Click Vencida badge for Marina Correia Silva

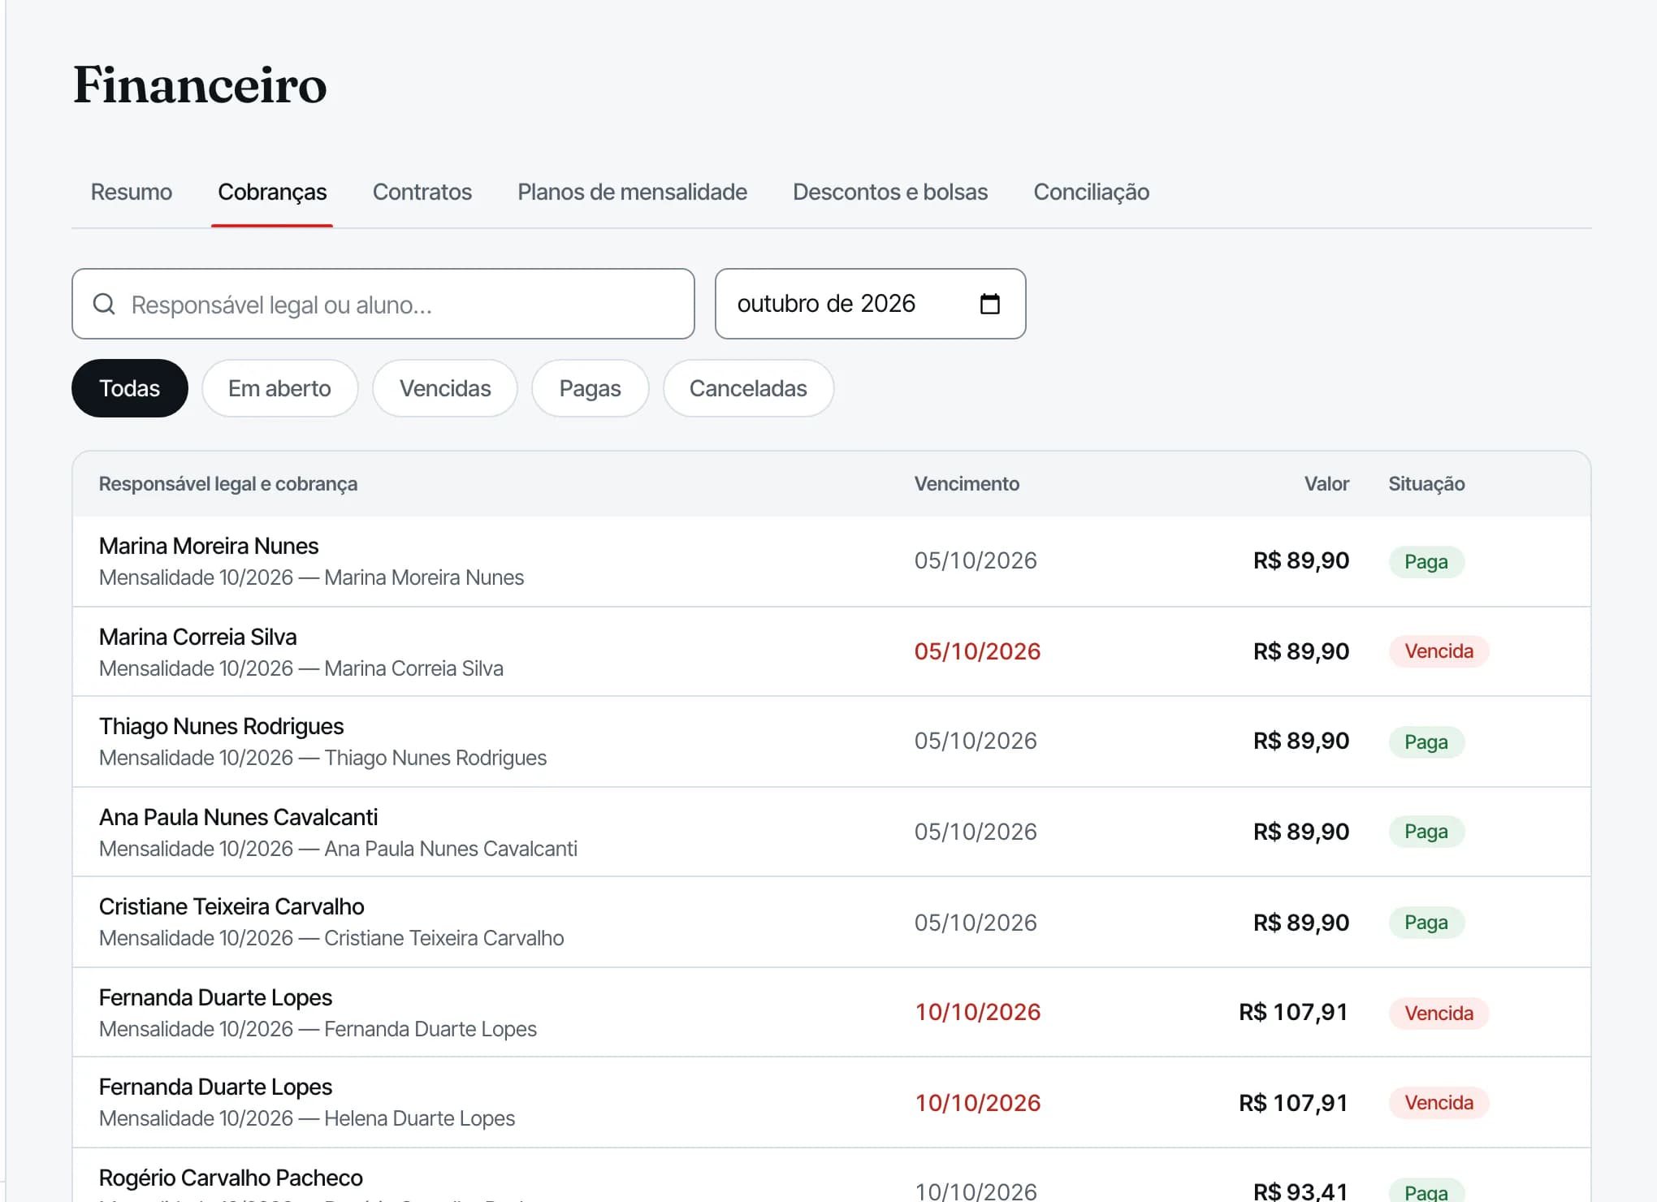coord(1439,651)
